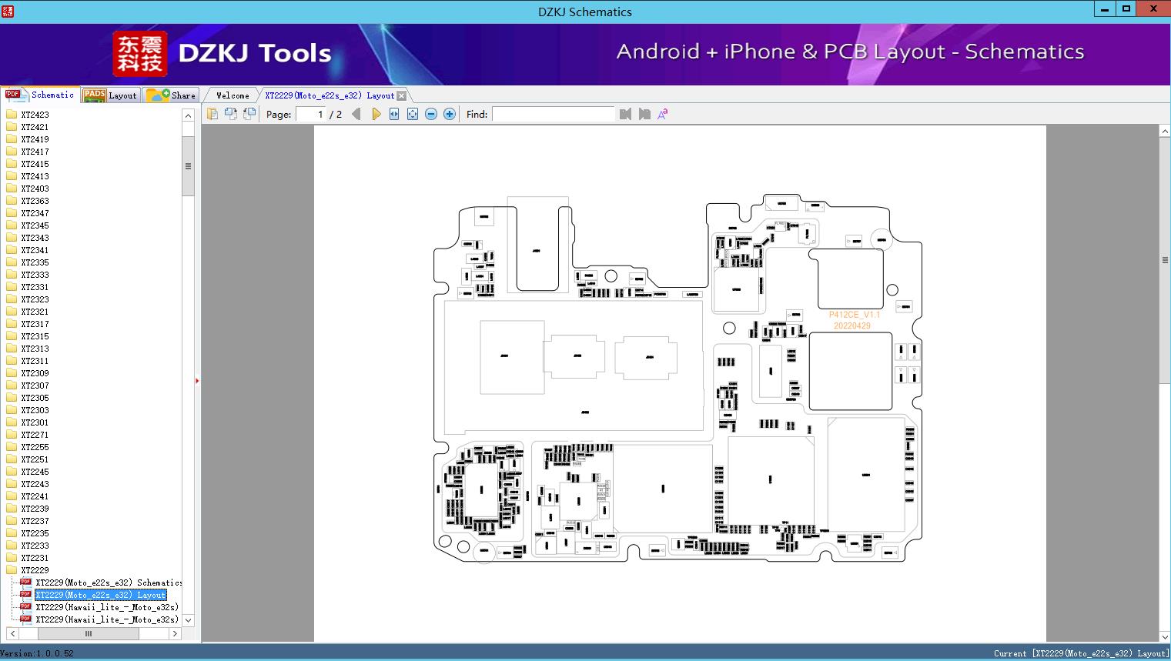The height and width of the screenshot is (661, 1171).
Task: Click the next page arrow icon
Action: click(x=376, y=114)
